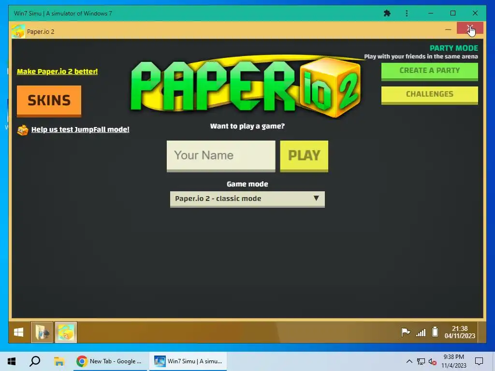This screenshot has width=495, height=371.
Task: Minimize the Paper.io 2 window
Action: pos(448,29)
